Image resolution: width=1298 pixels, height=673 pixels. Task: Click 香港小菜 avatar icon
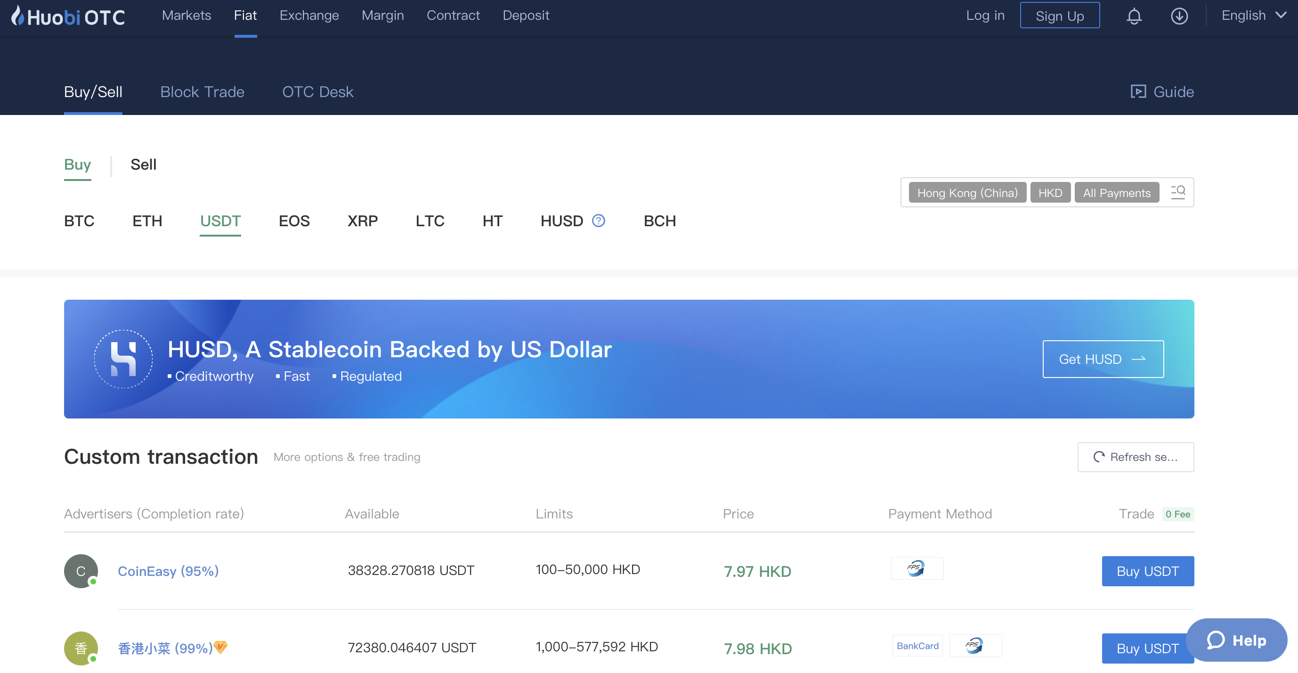[x=81, y=648]
